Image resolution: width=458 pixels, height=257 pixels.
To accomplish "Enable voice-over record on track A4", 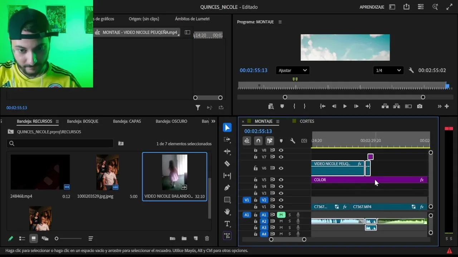I will click(x=298, y=234).
